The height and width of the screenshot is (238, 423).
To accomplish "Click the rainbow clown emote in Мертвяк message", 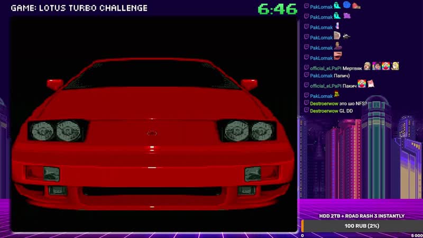I will pos(385,66).
